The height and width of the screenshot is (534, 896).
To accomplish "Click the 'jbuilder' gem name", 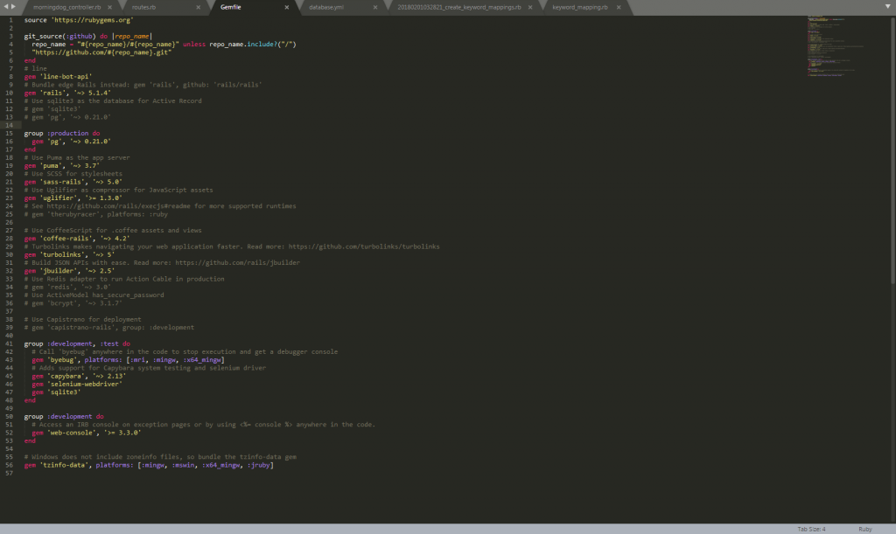I will [59, 271].
